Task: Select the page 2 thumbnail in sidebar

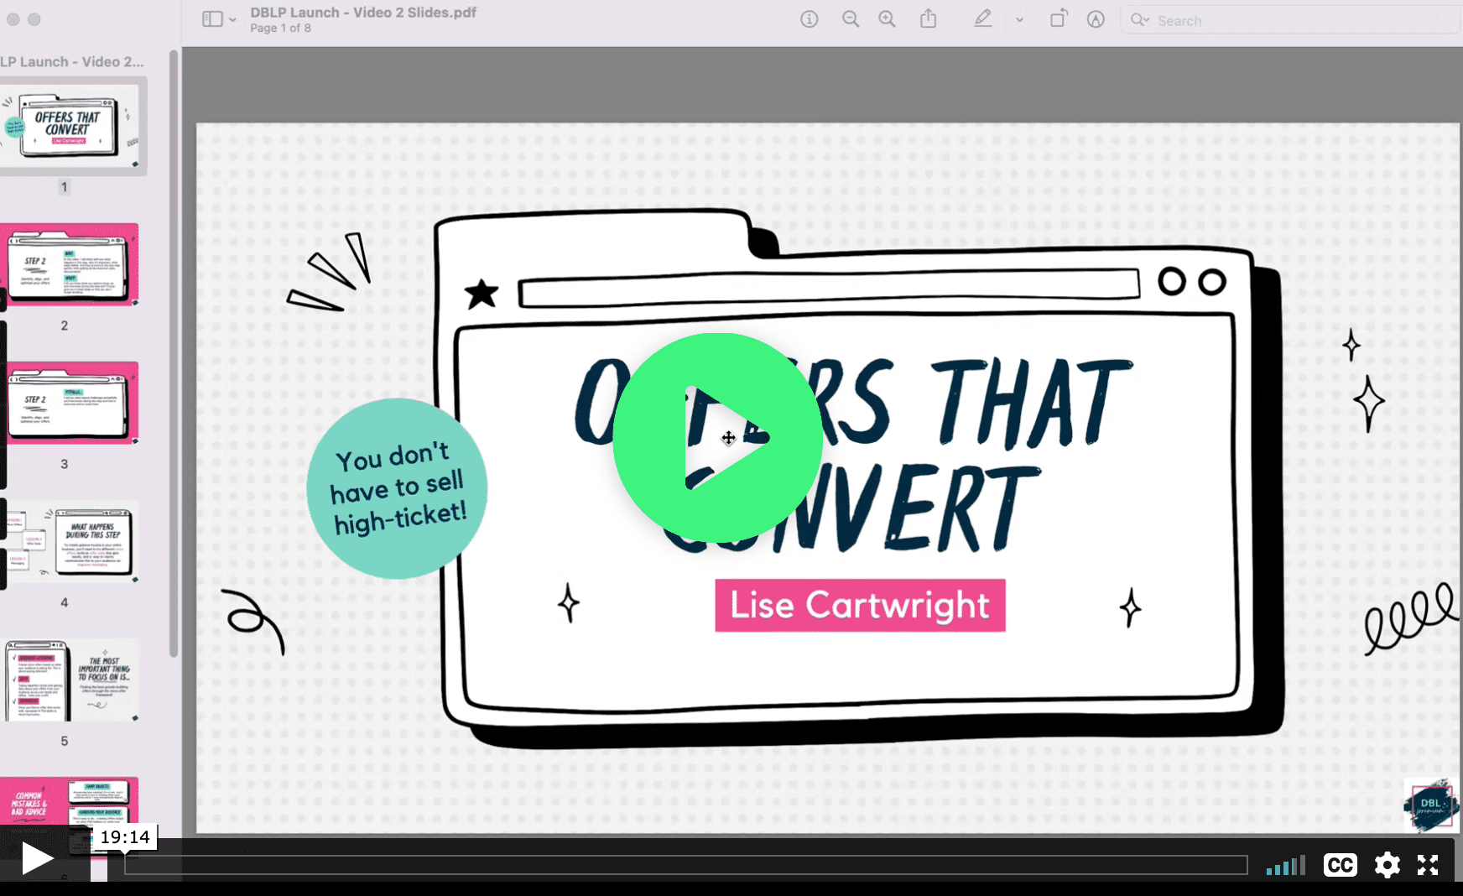Action: tap(71, 265)
